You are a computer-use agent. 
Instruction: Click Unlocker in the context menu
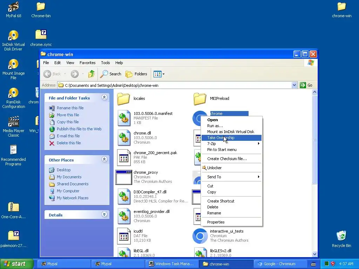click(x=231, y=168)
